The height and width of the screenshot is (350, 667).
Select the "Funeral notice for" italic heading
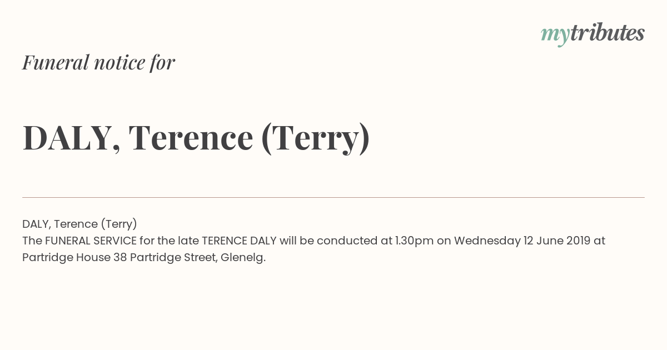(98, 62)
